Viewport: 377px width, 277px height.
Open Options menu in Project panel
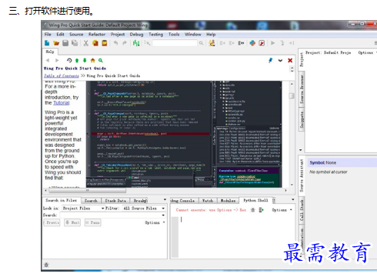pos(367,52)
